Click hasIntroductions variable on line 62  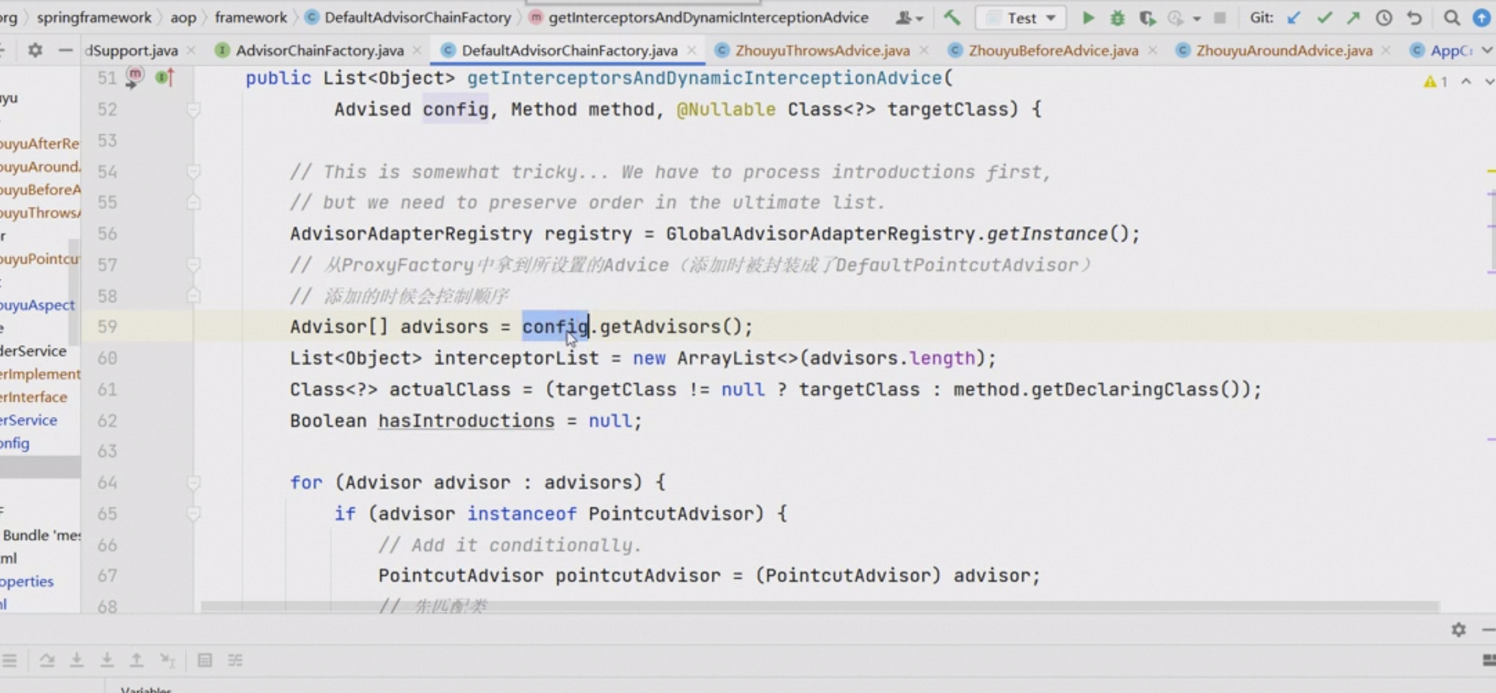coord(466,421)
